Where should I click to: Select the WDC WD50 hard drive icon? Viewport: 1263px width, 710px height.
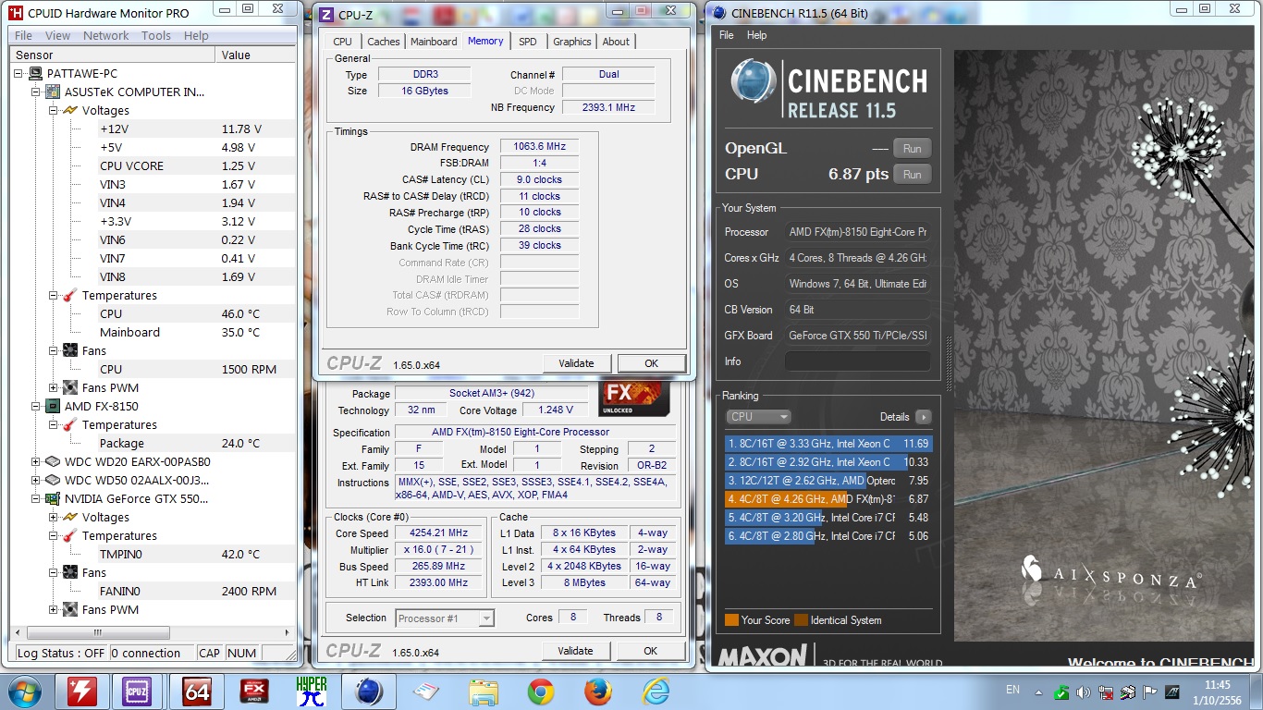click(53, 480)
